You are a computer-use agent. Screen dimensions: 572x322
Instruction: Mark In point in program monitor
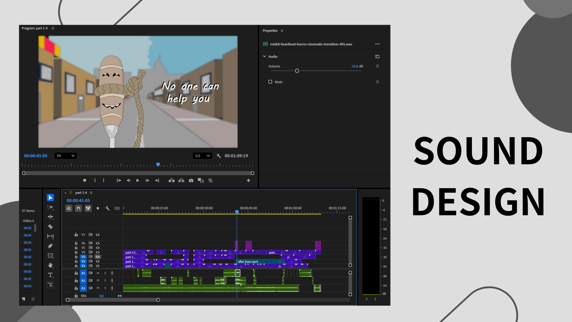pos(95,181)
